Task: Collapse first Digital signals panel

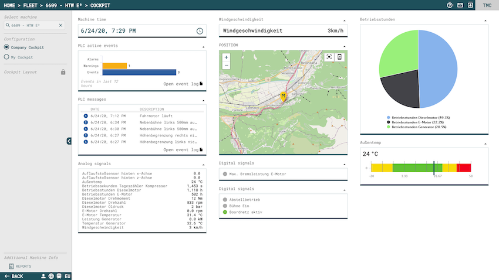Action: point(345,165)
